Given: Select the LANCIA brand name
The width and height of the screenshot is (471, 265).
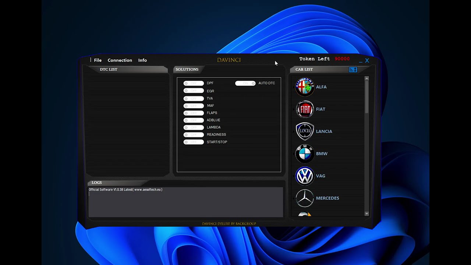Looking at the screenshot, I should click(x=324, y=131).
